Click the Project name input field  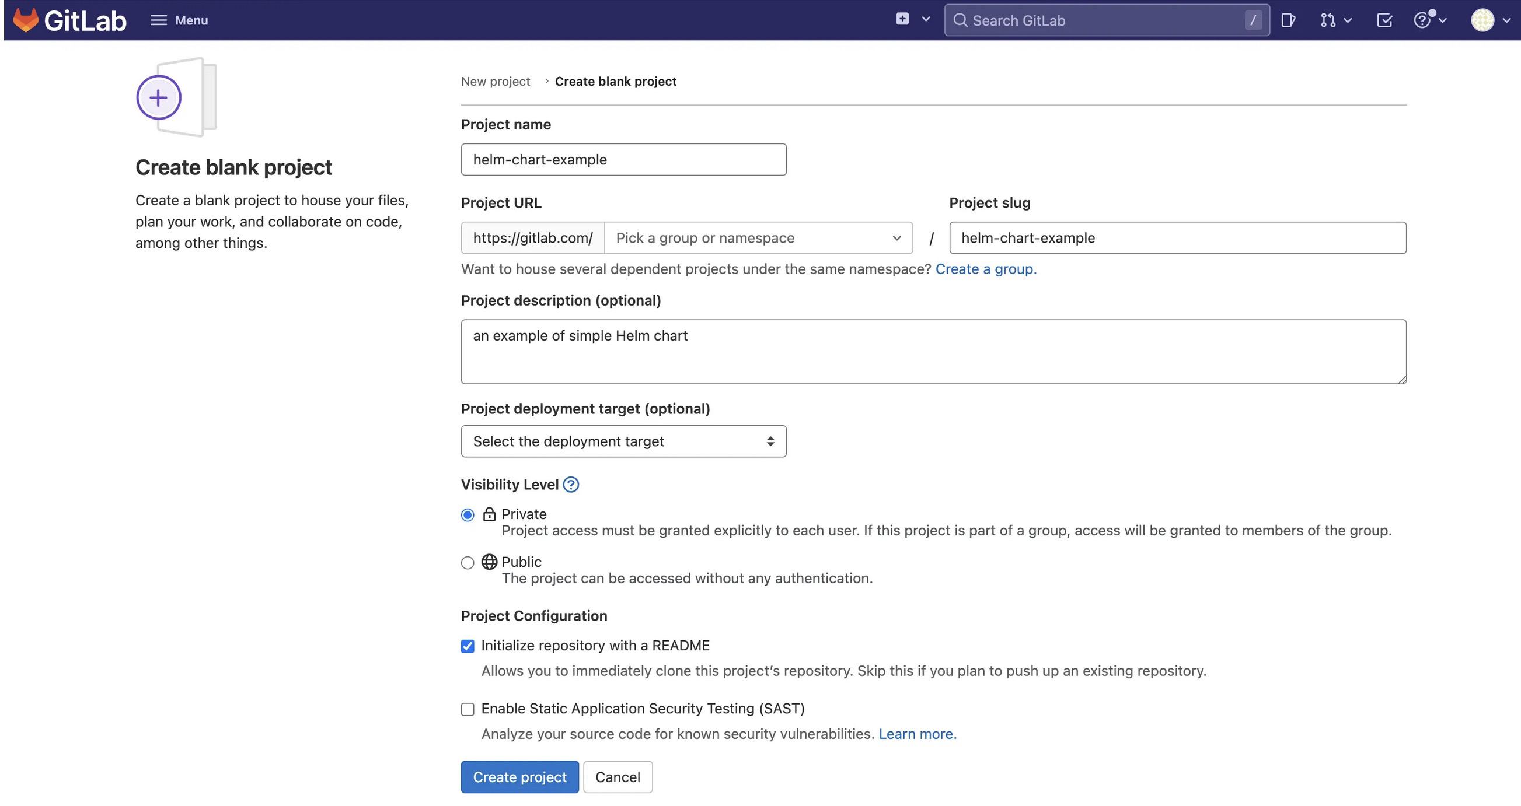(623, 159)
